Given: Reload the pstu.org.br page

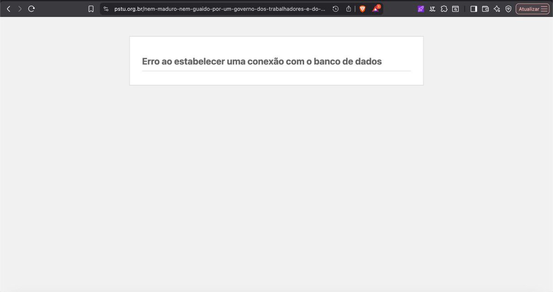Looking at the screenshot, I should point(31,9).
